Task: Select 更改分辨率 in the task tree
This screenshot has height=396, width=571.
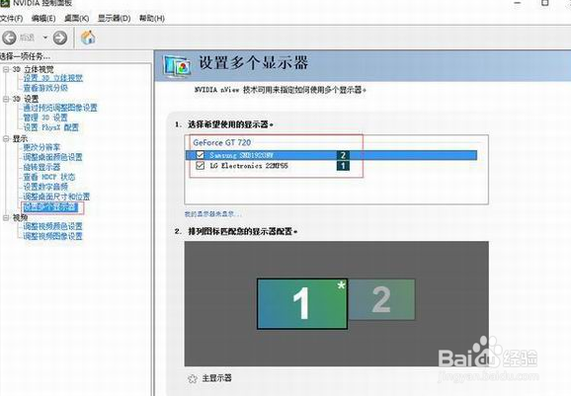Action: 41,147
